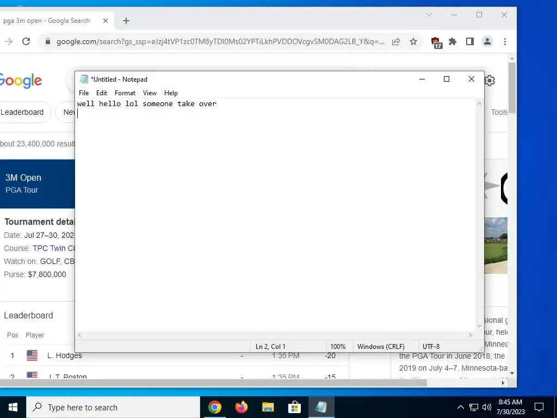Open the Extensions puzzle icon
This screenshot has width=557, height=418.
click(x=453, y=41)
